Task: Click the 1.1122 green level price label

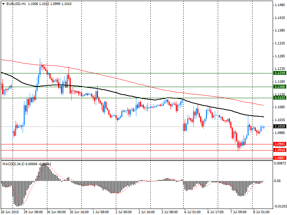Action: (x=280, y=98)
